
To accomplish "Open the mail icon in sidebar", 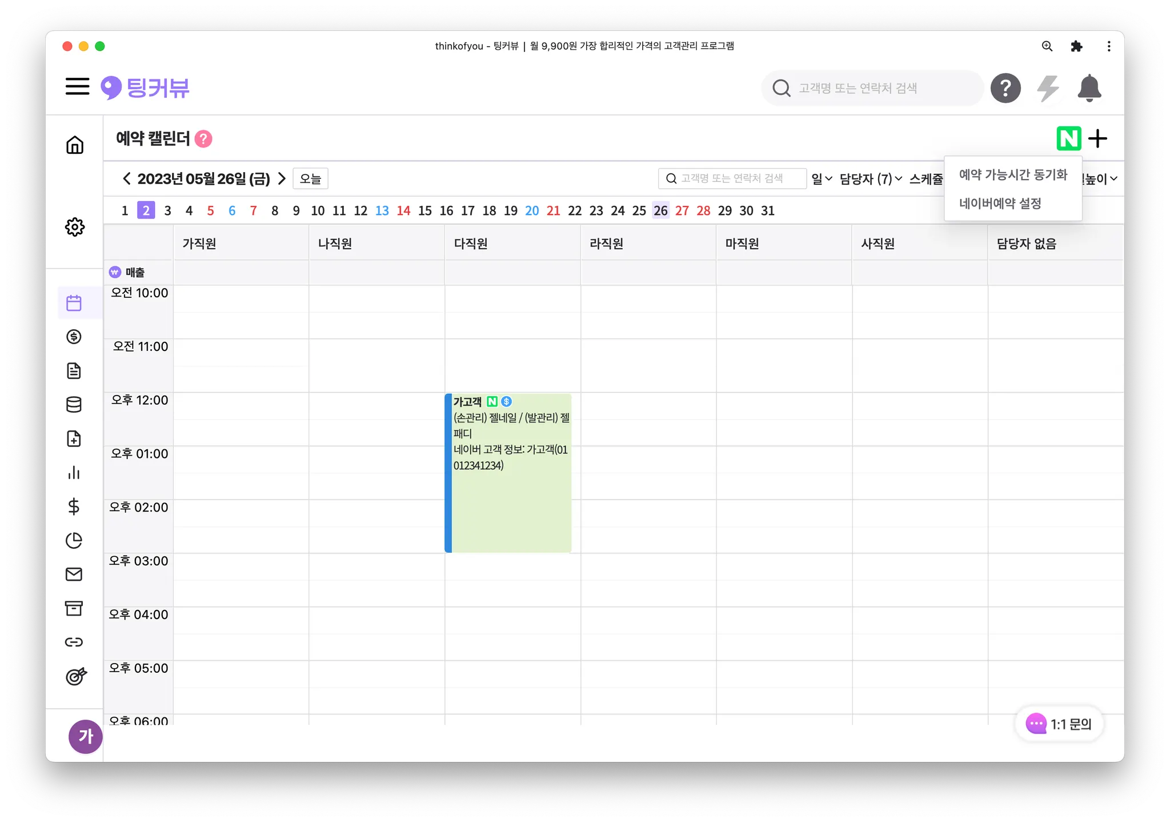I will point(74,574).
